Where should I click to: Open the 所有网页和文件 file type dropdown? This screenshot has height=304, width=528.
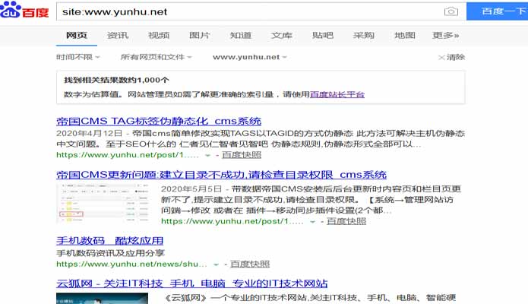click(156, 57)
